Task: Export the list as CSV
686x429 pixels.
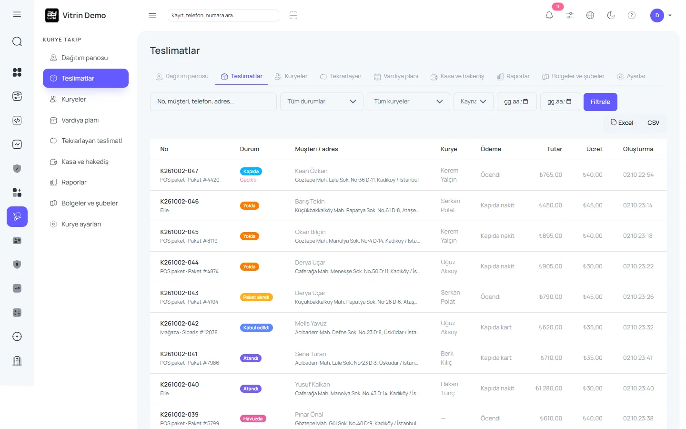Action: 653,123
